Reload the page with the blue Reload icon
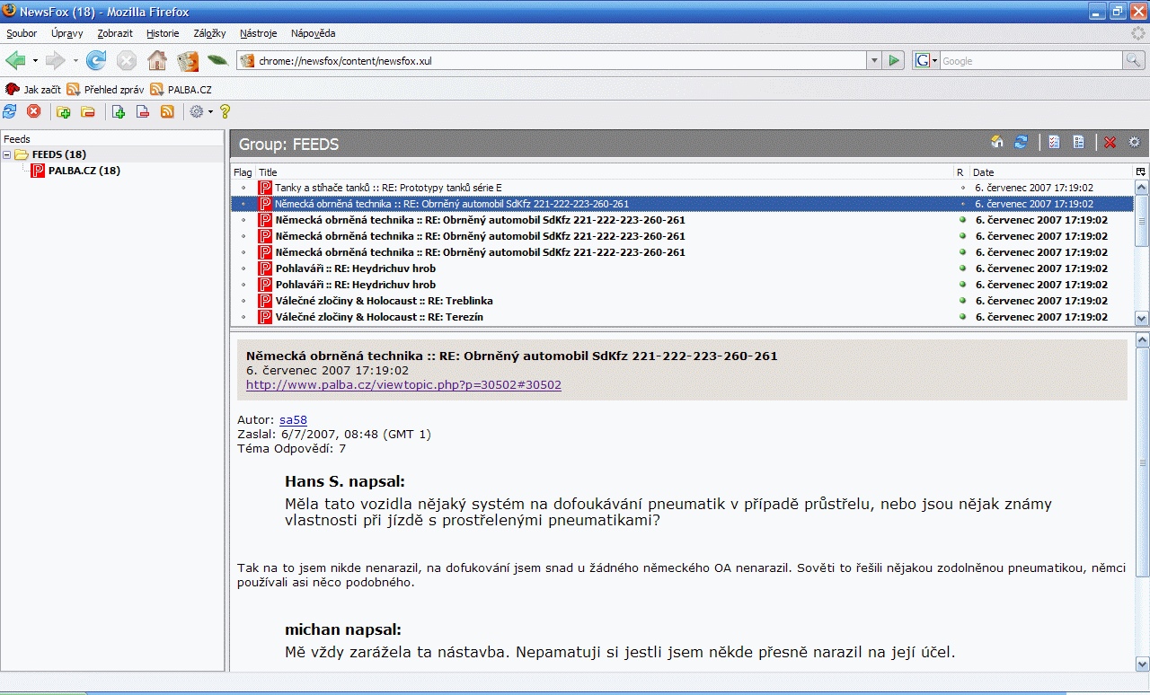The height and width of the screenshot is (695, 1150). (96, 60)
